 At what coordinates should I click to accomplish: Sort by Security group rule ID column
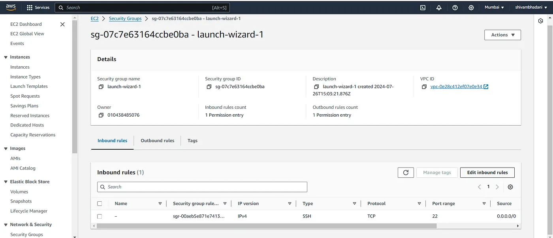click(225, 204)
